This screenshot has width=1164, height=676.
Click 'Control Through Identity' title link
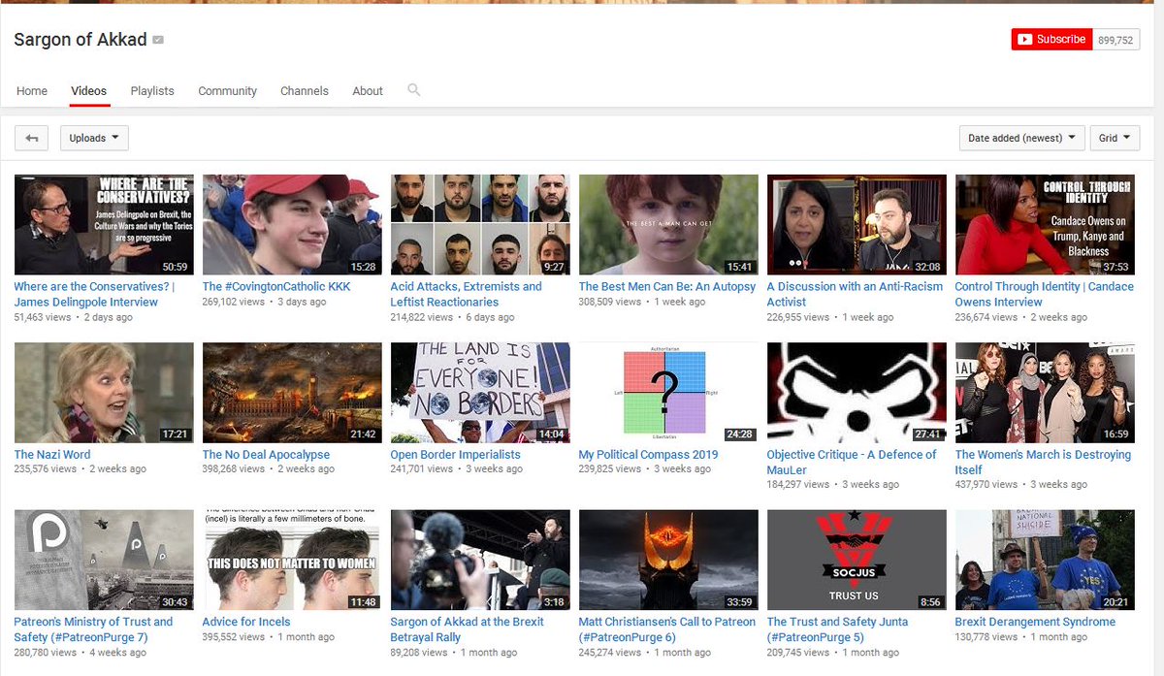pos(1045,295)
